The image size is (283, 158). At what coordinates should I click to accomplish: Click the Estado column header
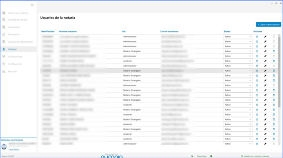[x=227, y=32]
